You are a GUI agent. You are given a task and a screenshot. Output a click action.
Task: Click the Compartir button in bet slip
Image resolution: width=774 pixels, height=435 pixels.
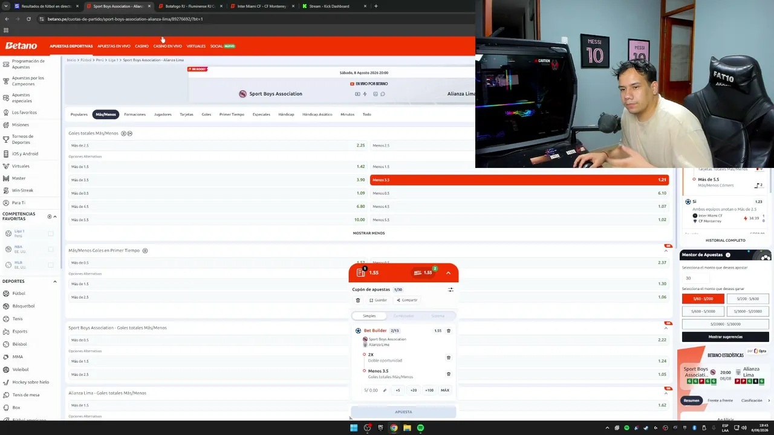tap(407, 300)
